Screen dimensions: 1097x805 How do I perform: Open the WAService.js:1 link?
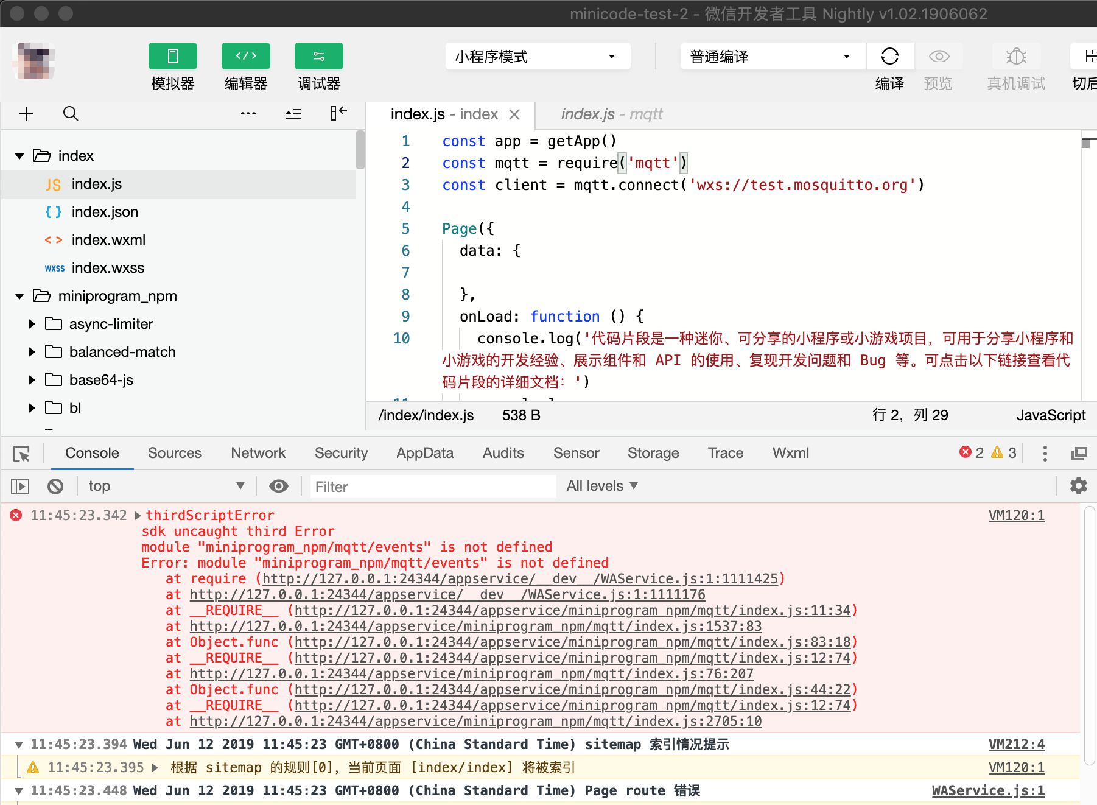point(987,790)
